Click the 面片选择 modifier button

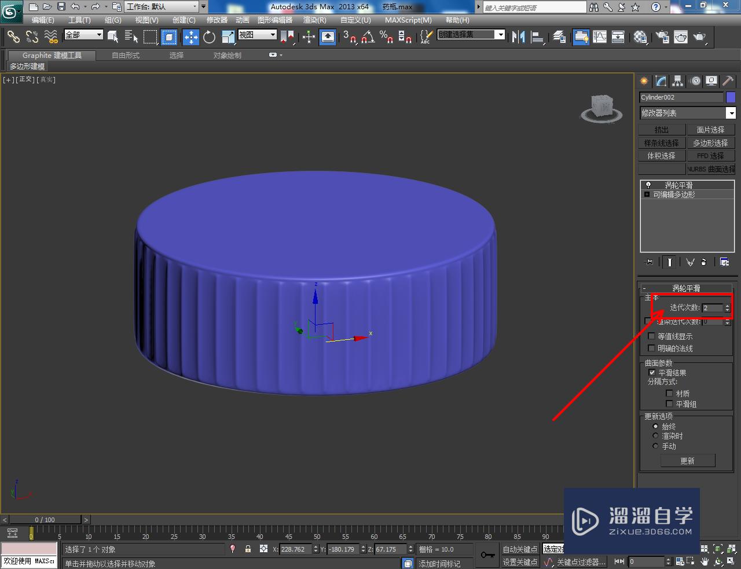(710, 130)
